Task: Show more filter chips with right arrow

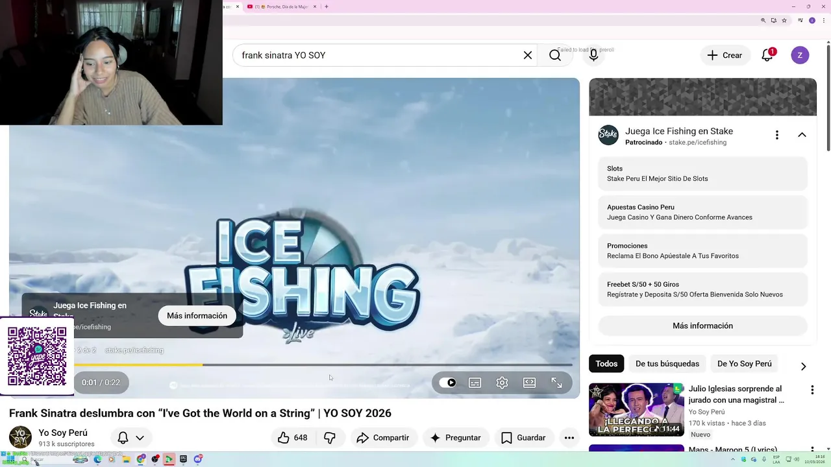Action: [x=803, y=366]
